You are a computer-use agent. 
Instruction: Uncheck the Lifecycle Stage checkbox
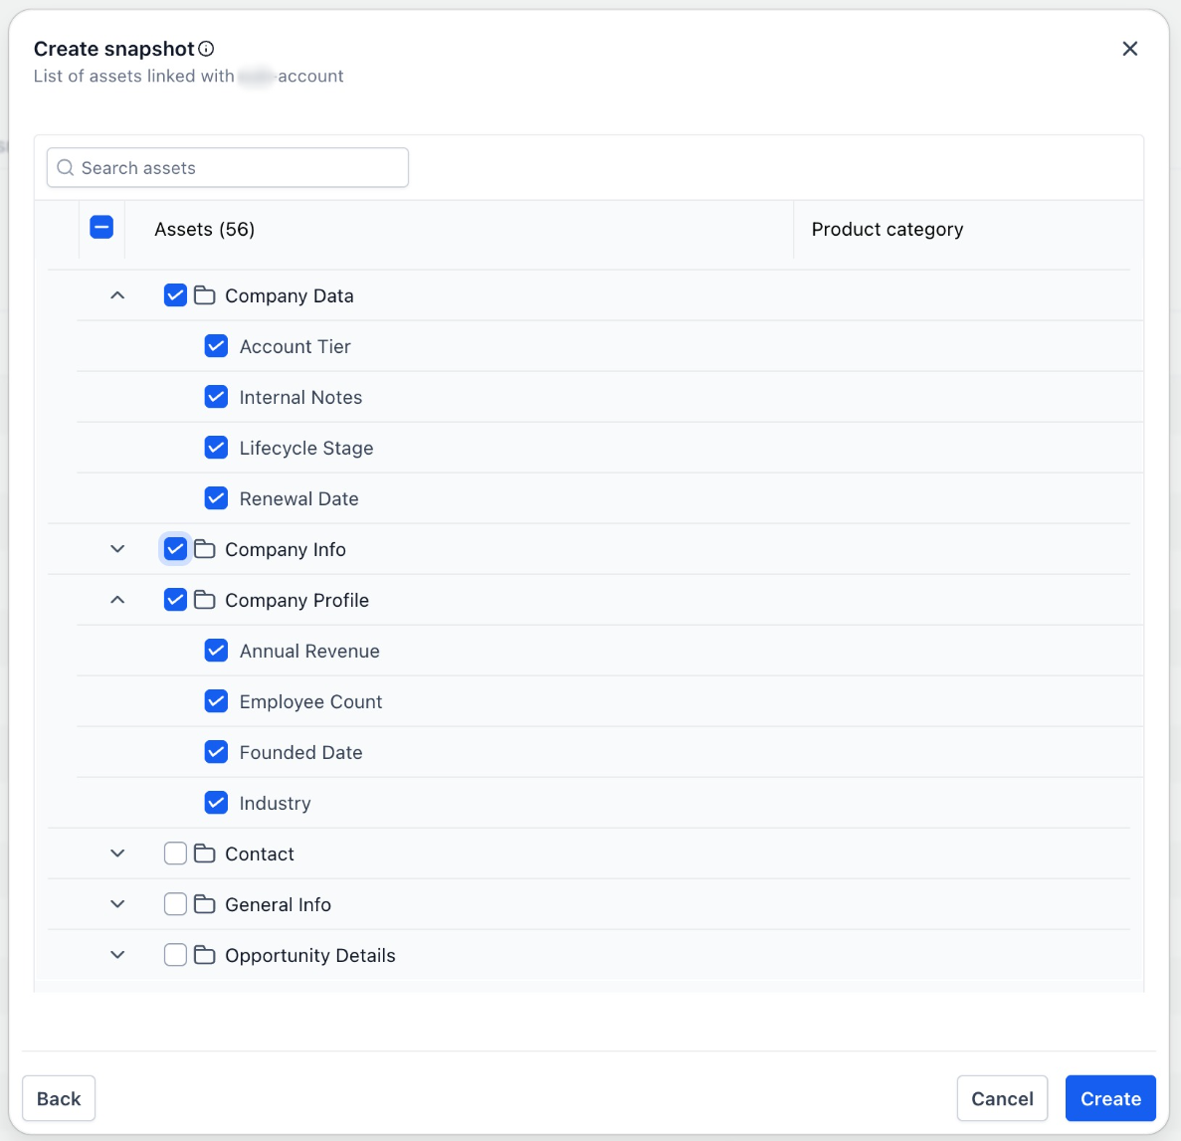(x=216, y=448)
